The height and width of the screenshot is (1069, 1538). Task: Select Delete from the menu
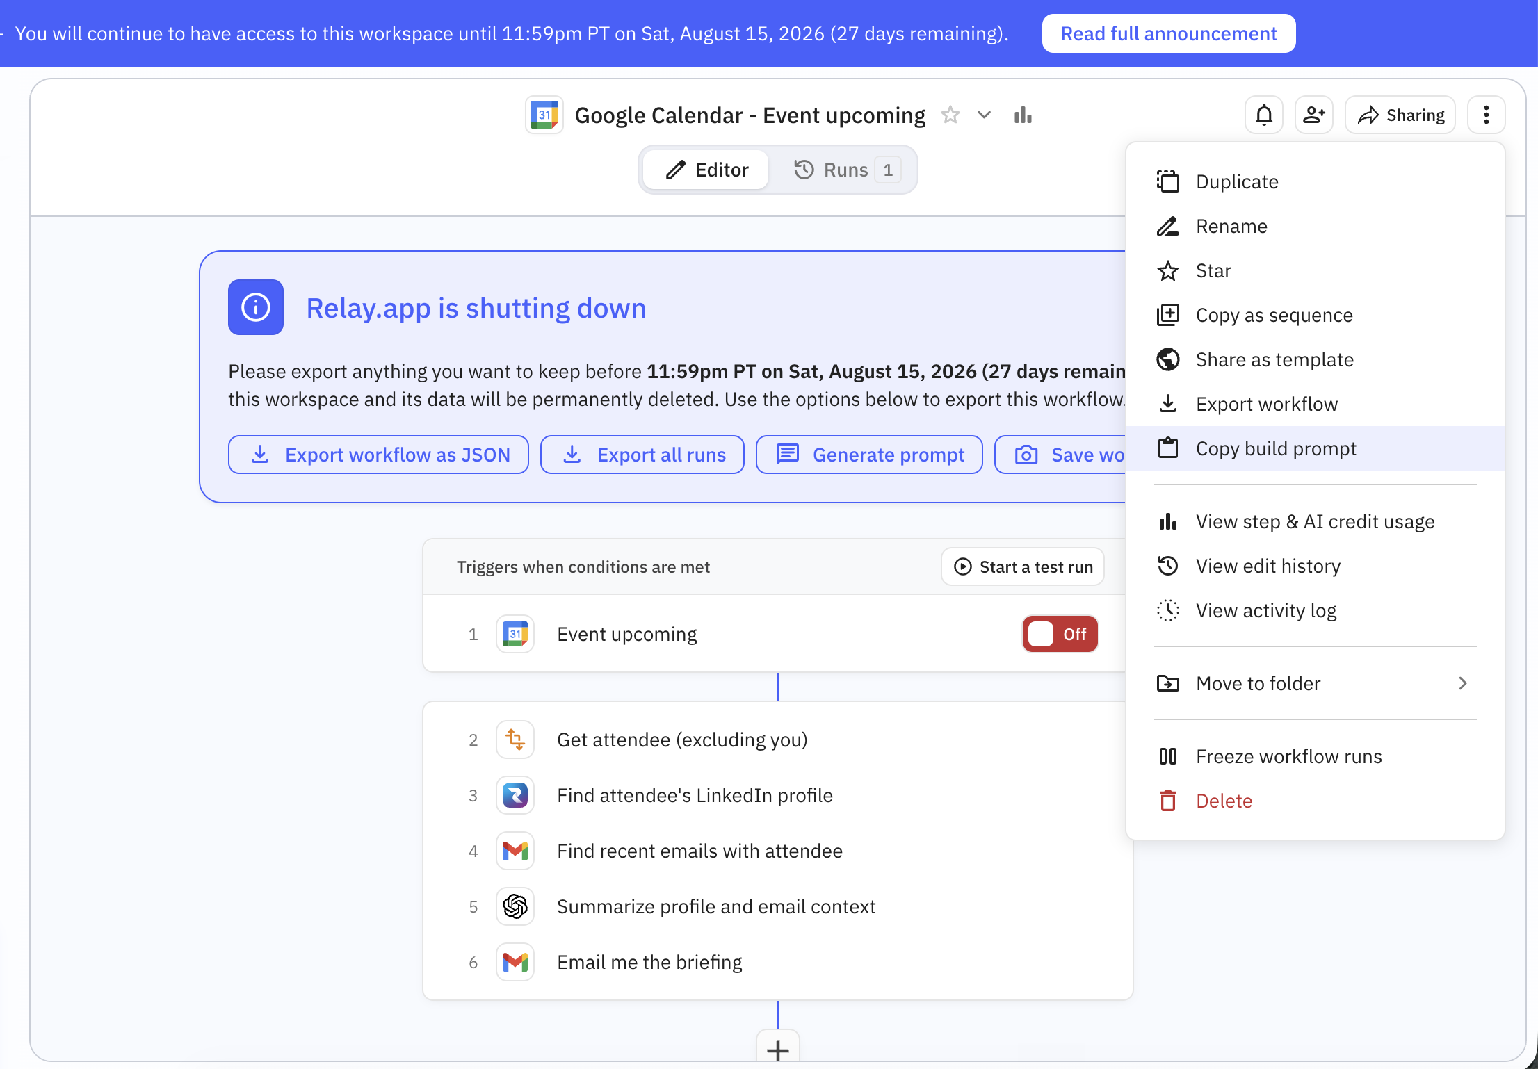tap(1315, 801)
